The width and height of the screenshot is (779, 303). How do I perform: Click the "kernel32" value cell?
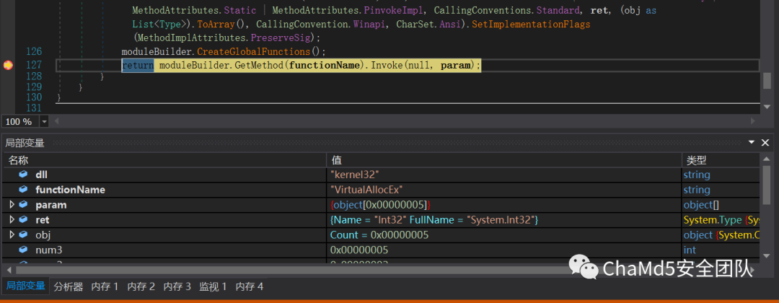point(355,175)
